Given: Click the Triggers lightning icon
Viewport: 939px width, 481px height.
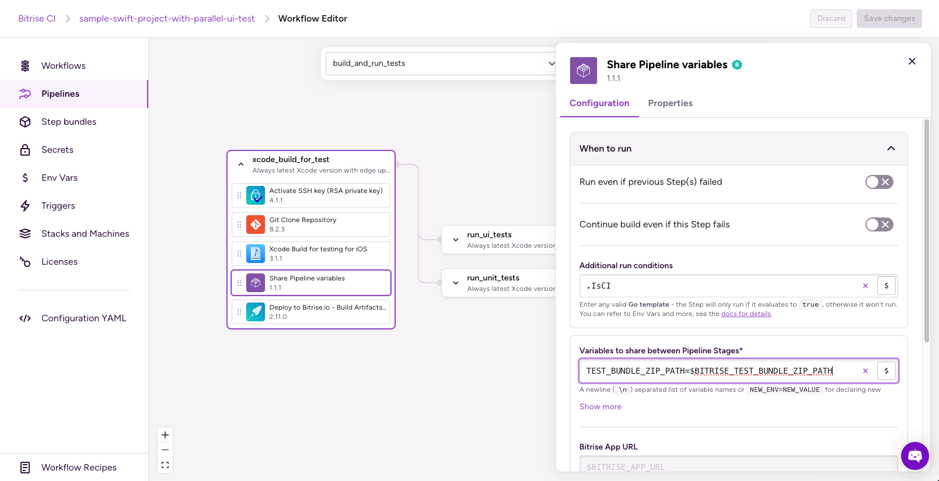Looking at the screenshot, I should [25, 206].
